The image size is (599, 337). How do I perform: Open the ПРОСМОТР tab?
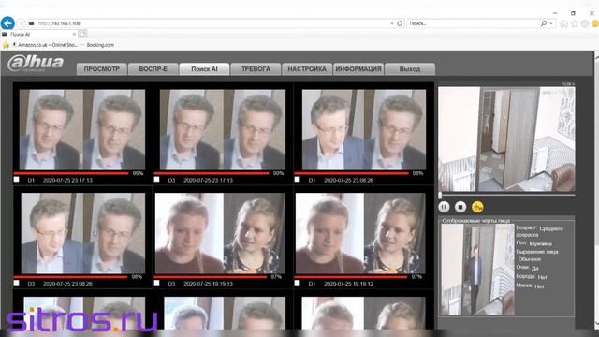tap(102, 69)
